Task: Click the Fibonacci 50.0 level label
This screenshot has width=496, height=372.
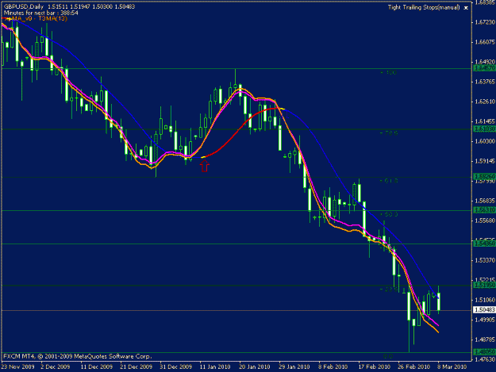Action: click(389, 214)
